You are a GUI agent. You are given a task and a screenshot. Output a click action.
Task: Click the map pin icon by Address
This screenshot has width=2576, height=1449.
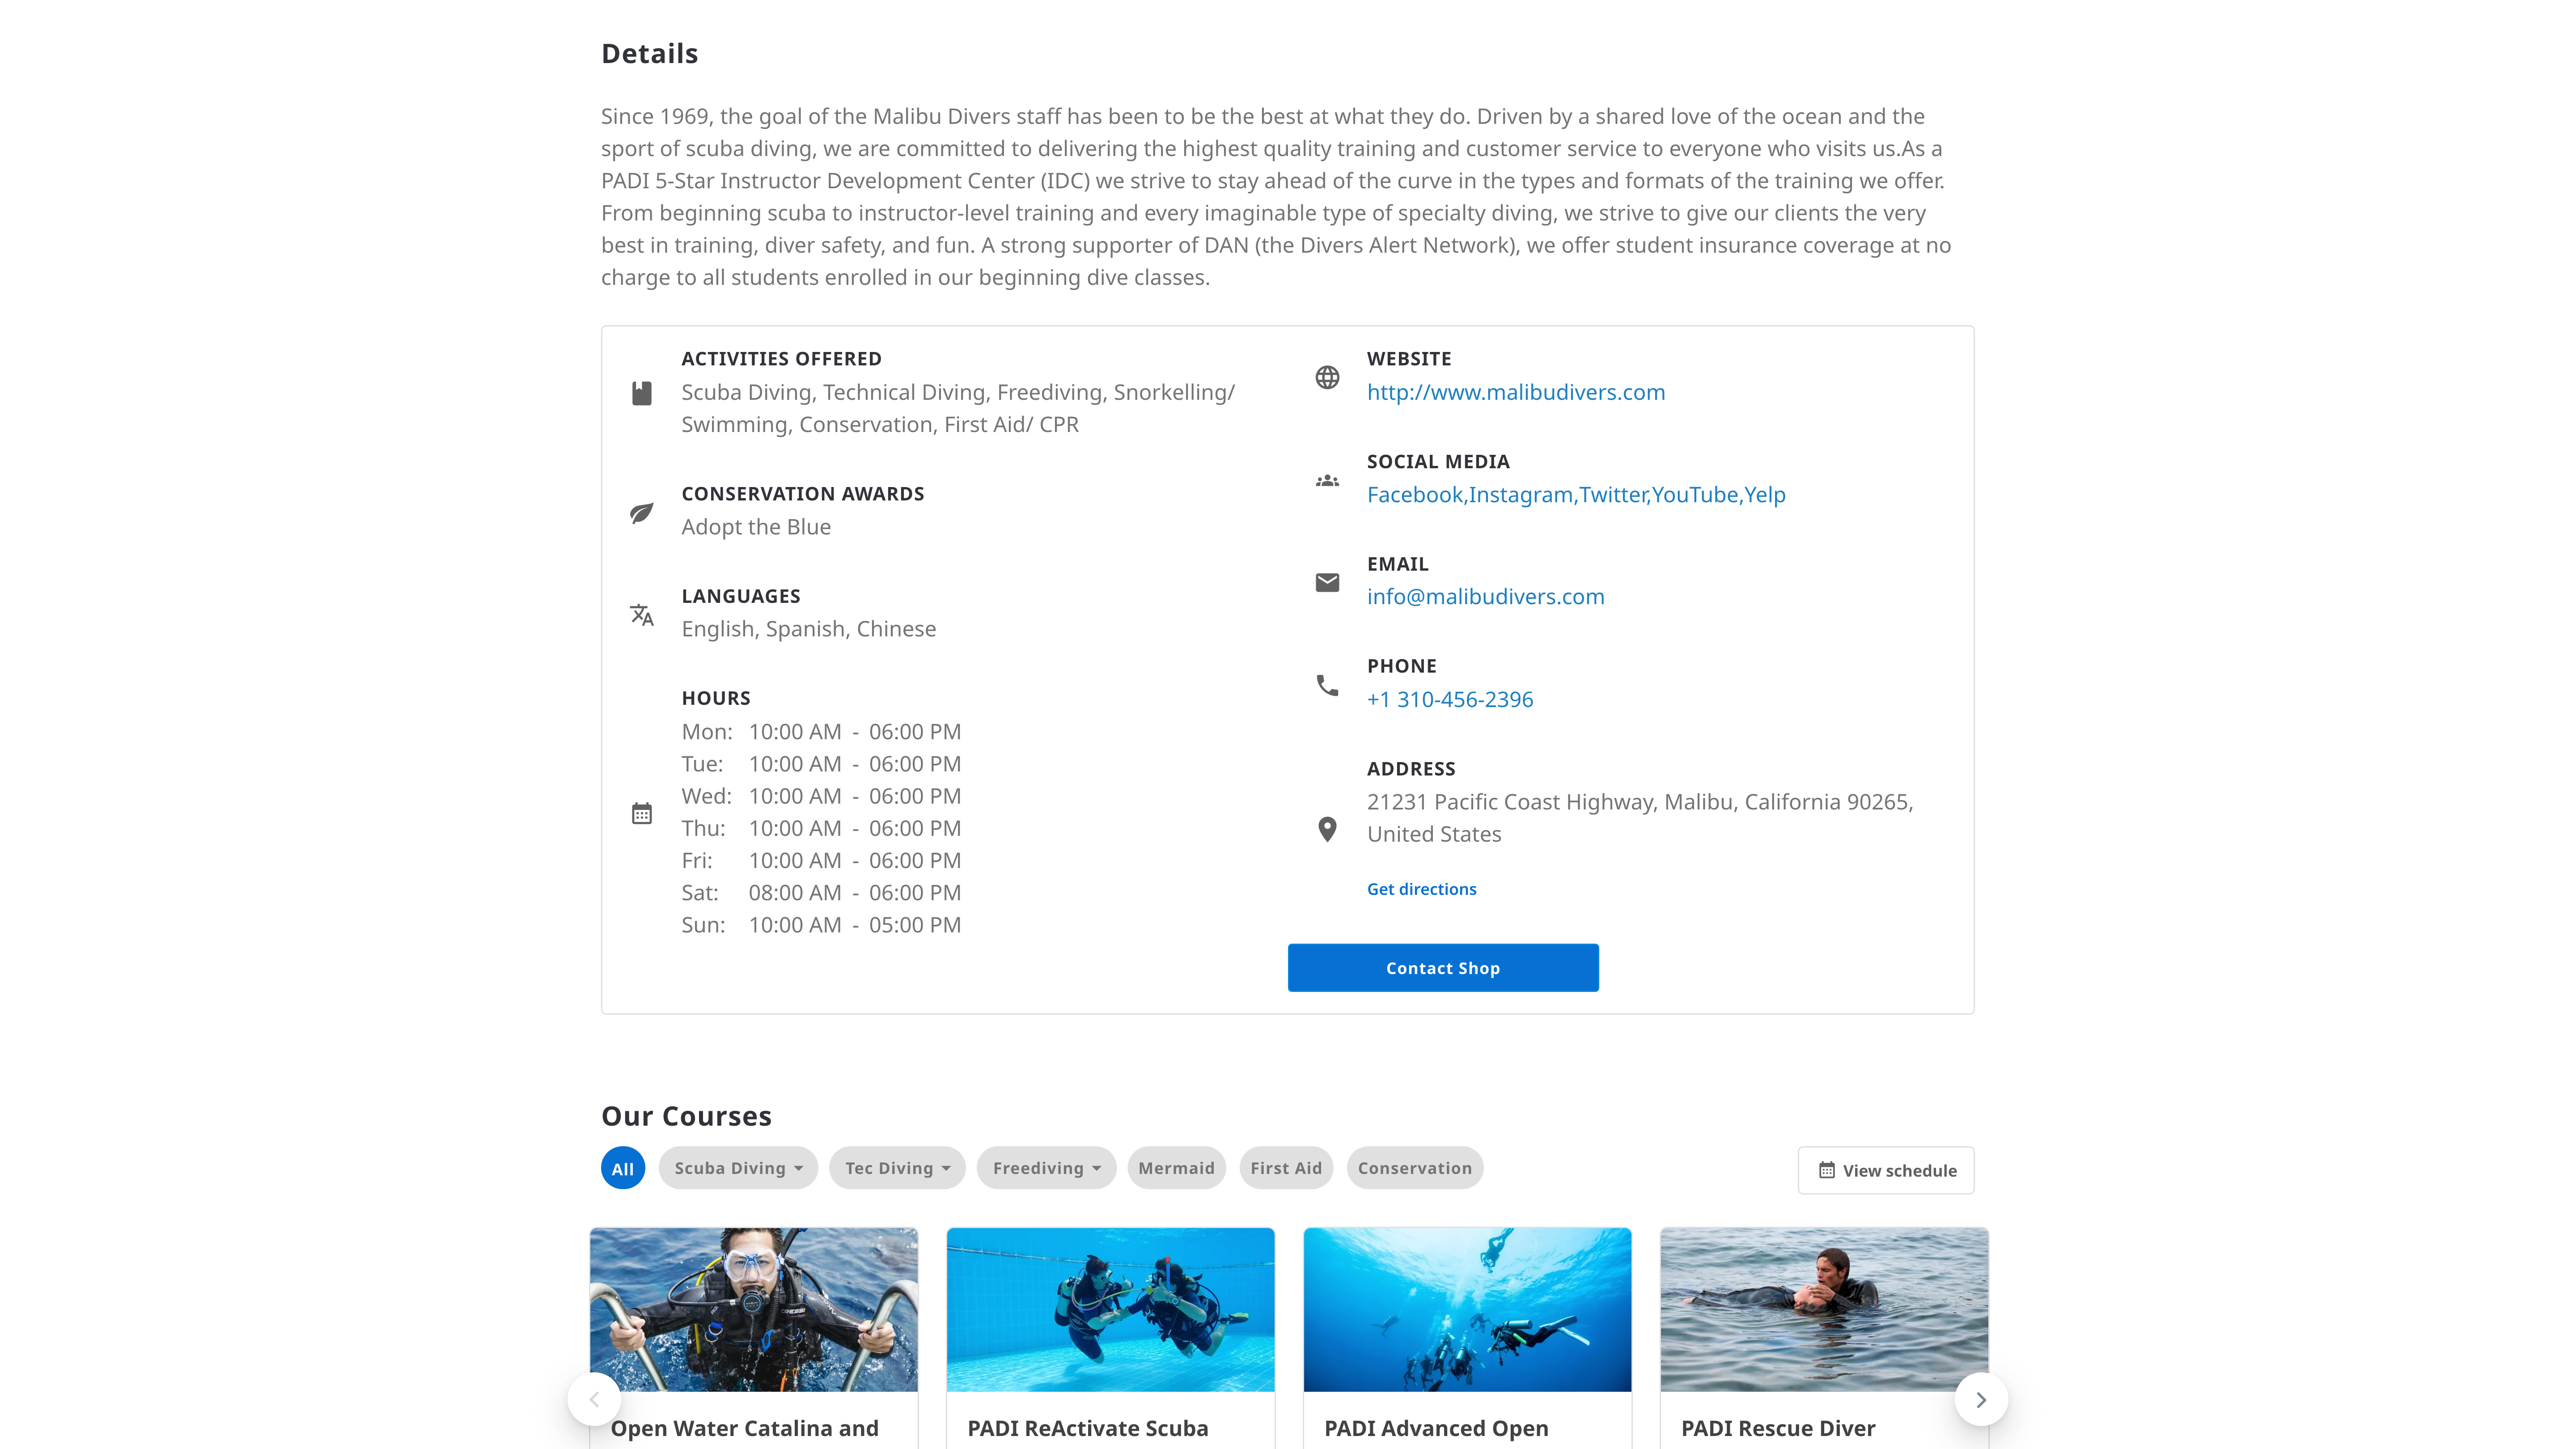pyautogui.click(x=1327, y=829)
